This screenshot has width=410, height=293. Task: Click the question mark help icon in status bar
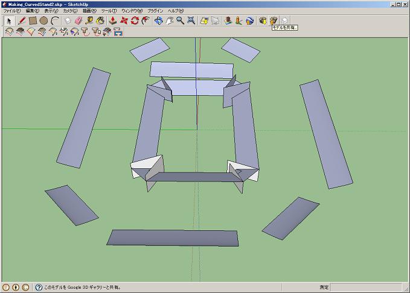39,288
